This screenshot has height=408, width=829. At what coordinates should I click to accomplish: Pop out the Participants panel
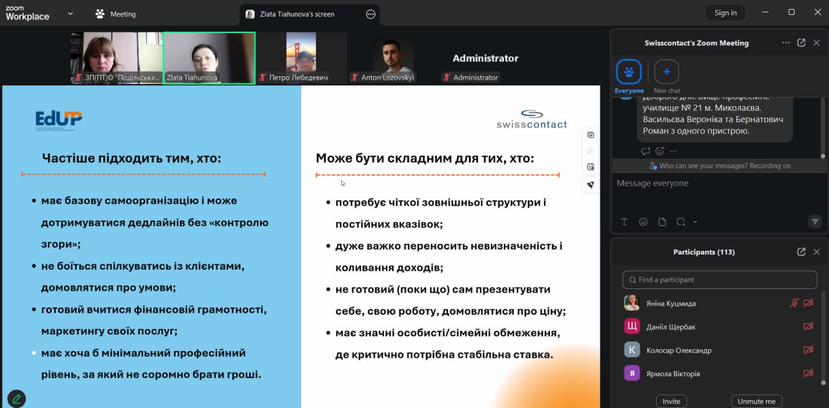[x=801, y=252]
